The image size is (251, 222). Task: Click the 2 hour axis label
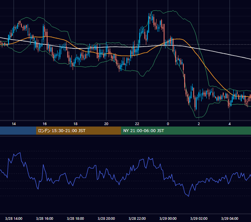pyautogui.click(x=199, y=124)
